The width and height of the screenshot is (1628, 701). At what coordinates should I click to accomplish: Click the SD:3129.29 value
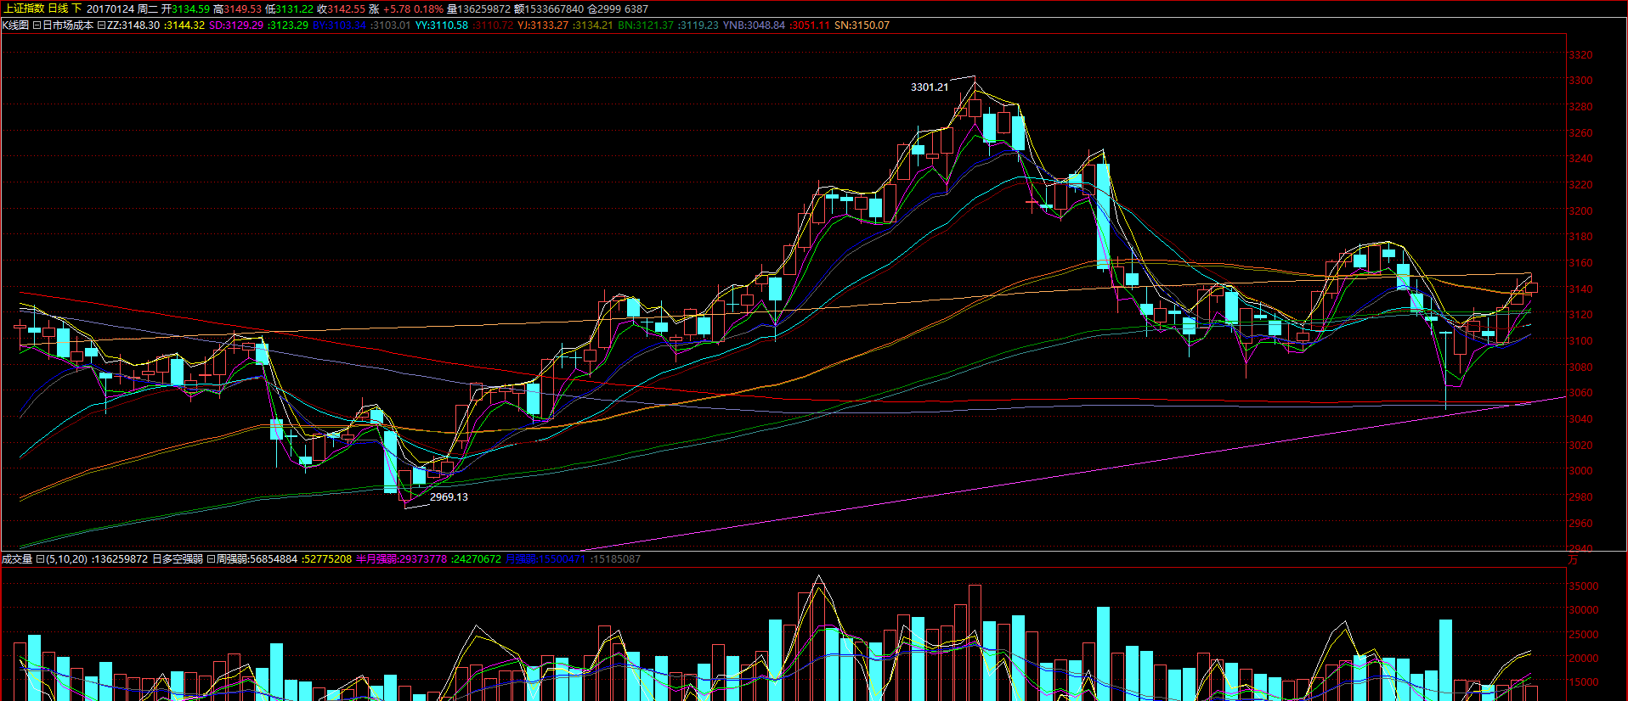[236, 25]
